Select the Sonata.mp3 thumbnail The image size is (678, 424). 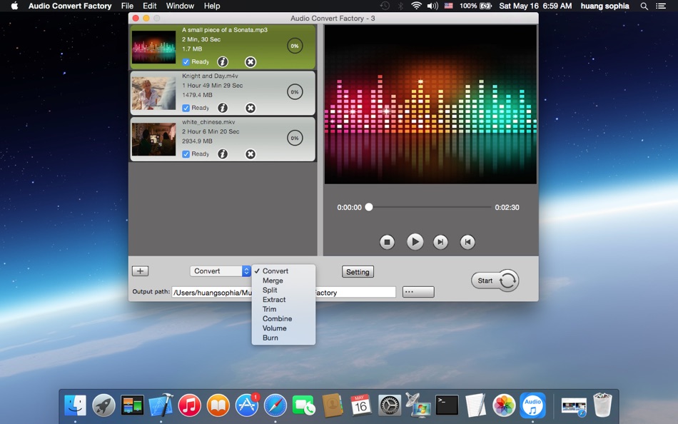click(x=153, y=46)
